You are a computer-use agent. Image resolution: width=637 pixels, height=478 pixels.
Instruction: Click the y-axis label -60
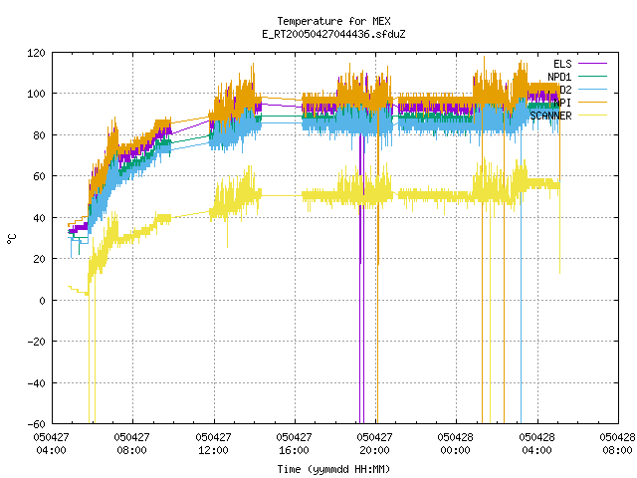(x=36, y=424)
